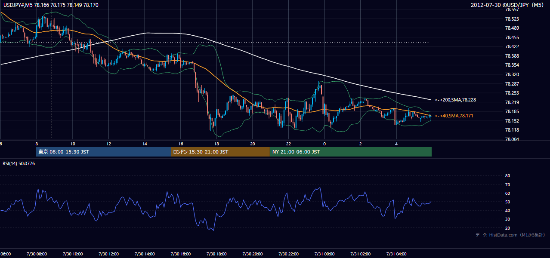Click the 78.118 price axis label
The height and width of the screenshot is (258, 550).
click(512, 130)
